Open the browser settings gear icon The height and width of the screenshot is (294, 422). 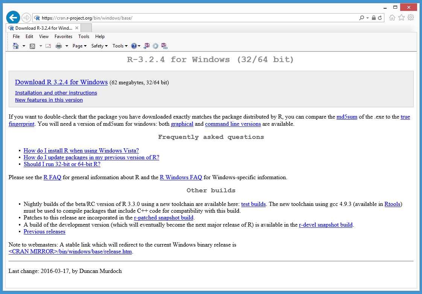(x=411, y=17)
